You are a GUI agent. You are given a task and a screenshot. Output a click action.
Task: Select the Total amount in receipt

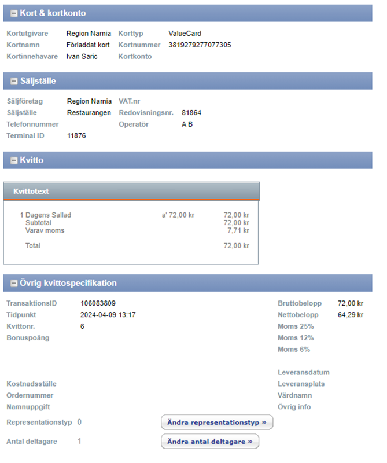pos(236,245)
